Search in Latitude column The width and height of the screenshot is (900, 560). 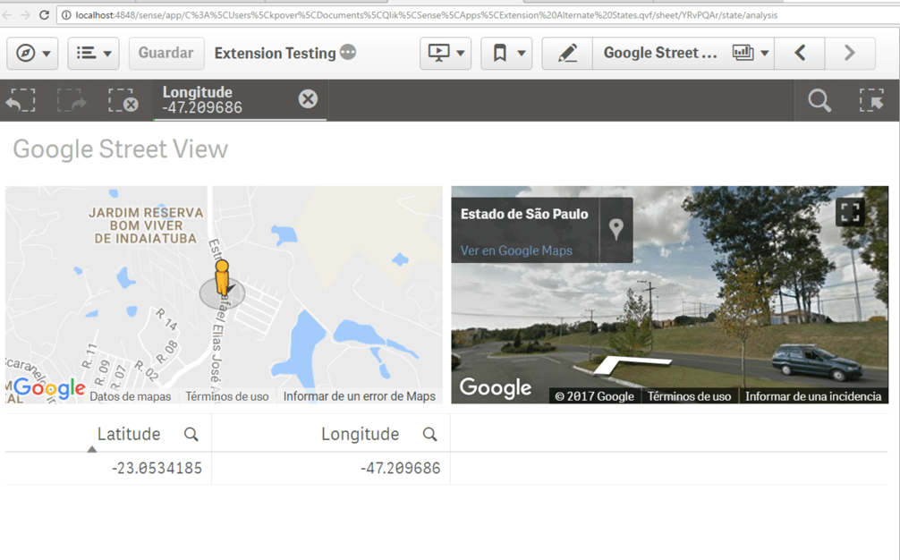click(x=191, y=434)
